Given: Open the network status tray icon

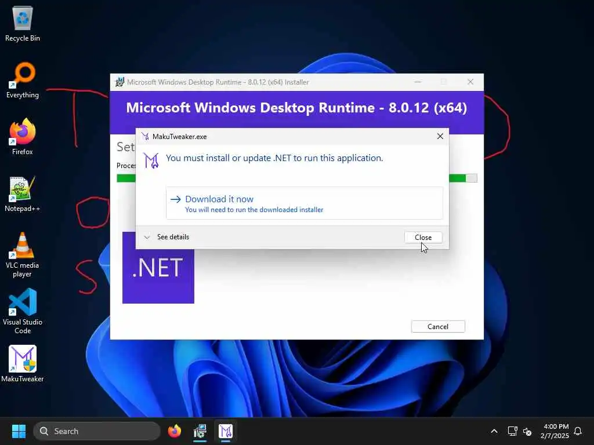Looking at the screenshot, I should tap(512, 431).
